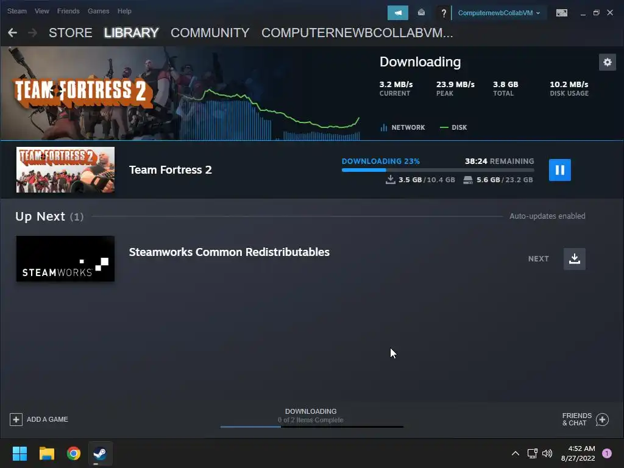Open network status tray icon
Viewport: 624px width, 468px height.
pyautogui.click(x=532, y=453)
